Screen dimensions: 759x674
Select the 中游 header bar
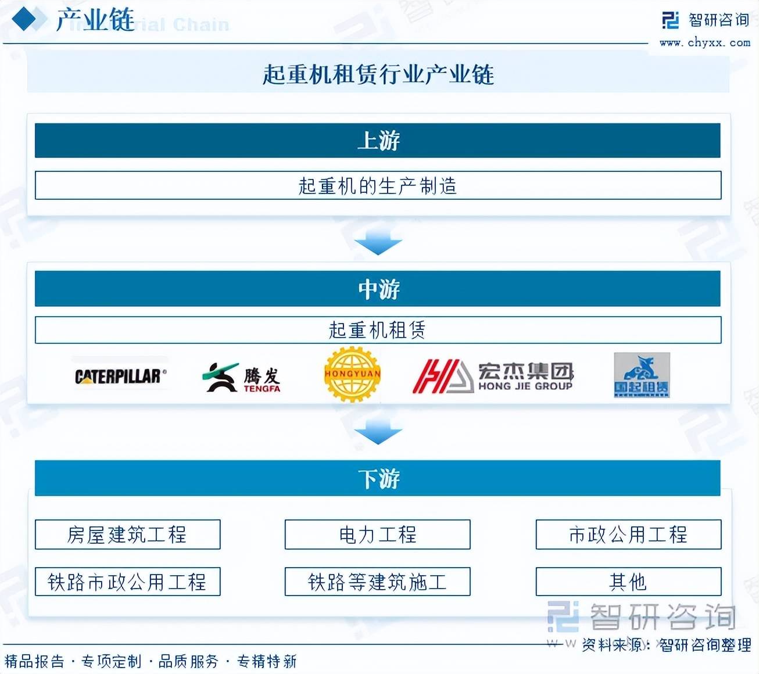point(378,289)
